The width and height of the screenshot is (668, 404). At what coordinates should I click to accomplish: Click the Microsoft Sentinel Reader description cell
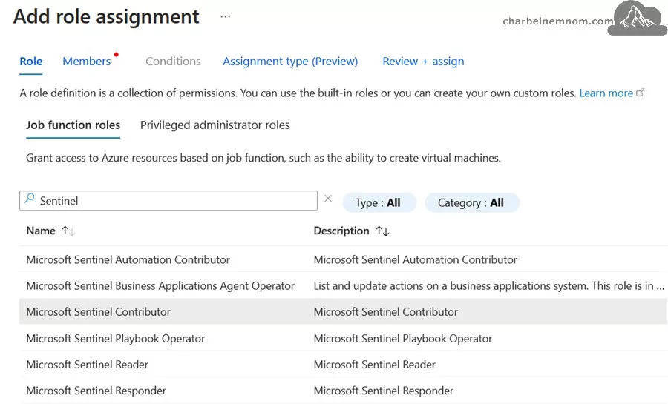tap(375, 365)
